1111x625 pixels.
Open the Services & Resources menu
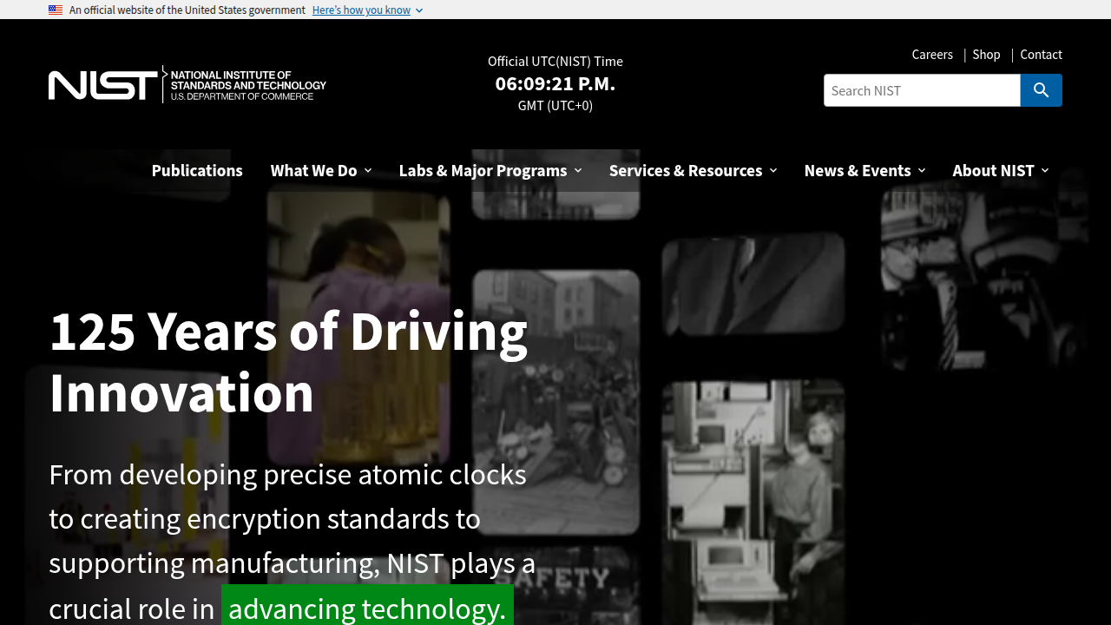pos(693,170)
